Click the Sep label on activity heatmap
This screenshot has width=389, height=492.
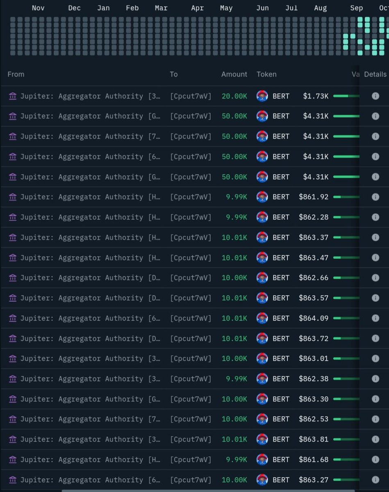pos(356,8)
